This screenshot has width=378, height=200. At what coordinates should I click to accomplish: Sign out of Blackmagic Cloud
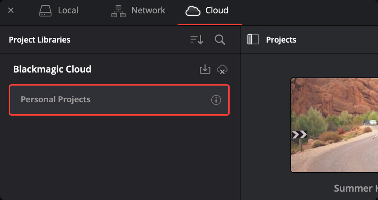(222, 69)
